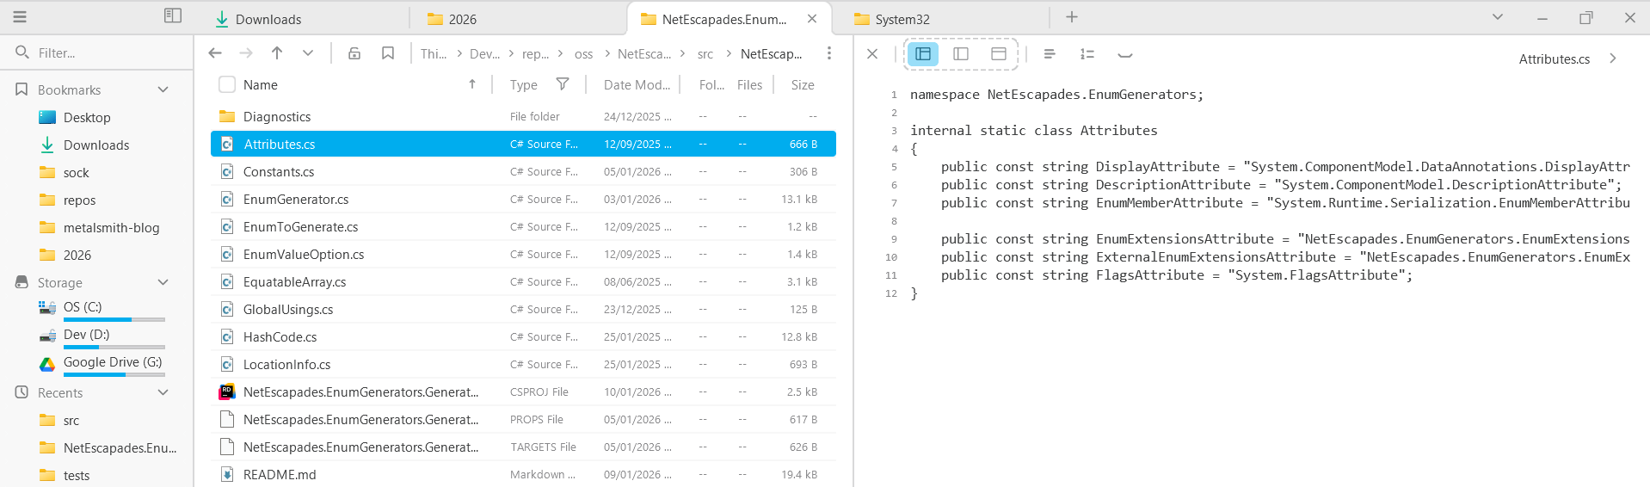Click the Dev (D:) drive usage bar

[114, 347]
